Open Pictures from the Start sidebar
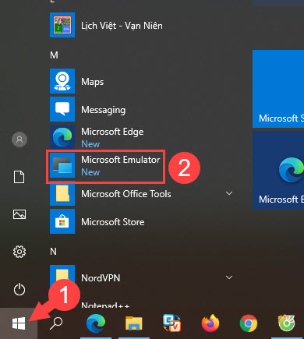 19,214
